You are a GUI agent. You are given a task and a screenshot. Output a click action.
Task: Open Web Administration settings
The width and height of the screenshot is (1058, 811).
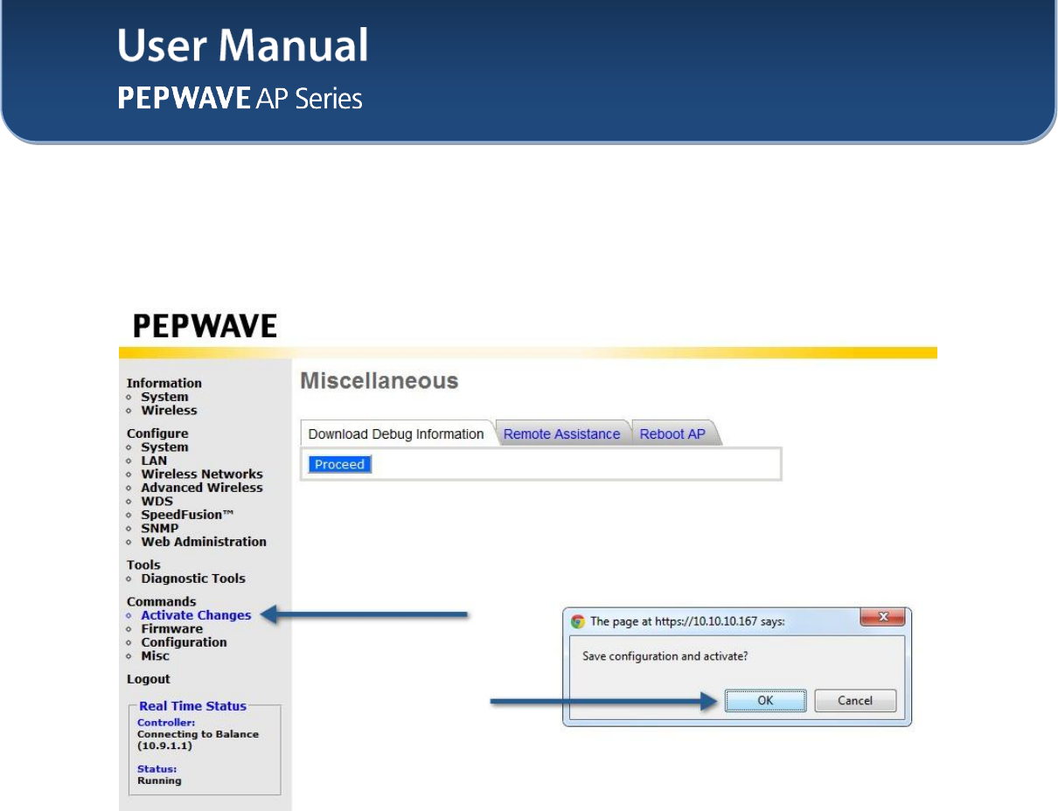coord(204,542)
